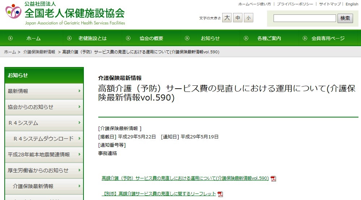Open 協会の概要 in the navigation bar
The image size is (361, 200).
coord(151,38)
